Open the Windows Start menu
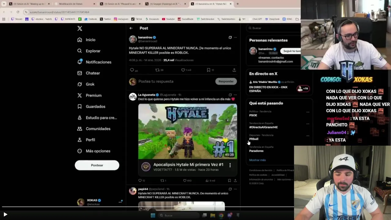 click(x=153, y=215)
